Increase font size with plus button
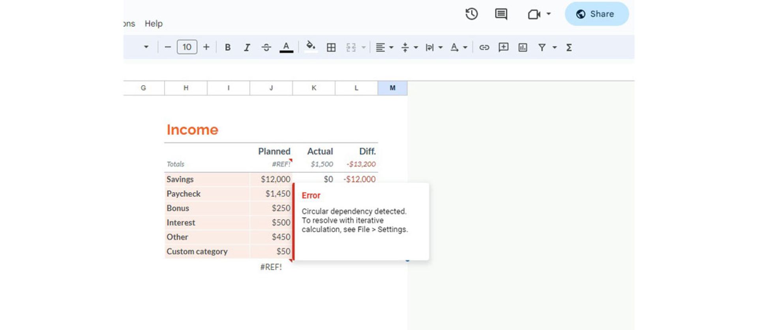Screen dimensions: 758x330 [x=206, y=47]
